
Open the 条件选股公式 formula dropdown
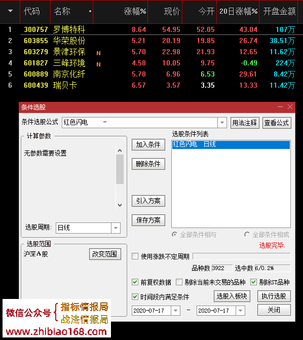tap(222, 123)
